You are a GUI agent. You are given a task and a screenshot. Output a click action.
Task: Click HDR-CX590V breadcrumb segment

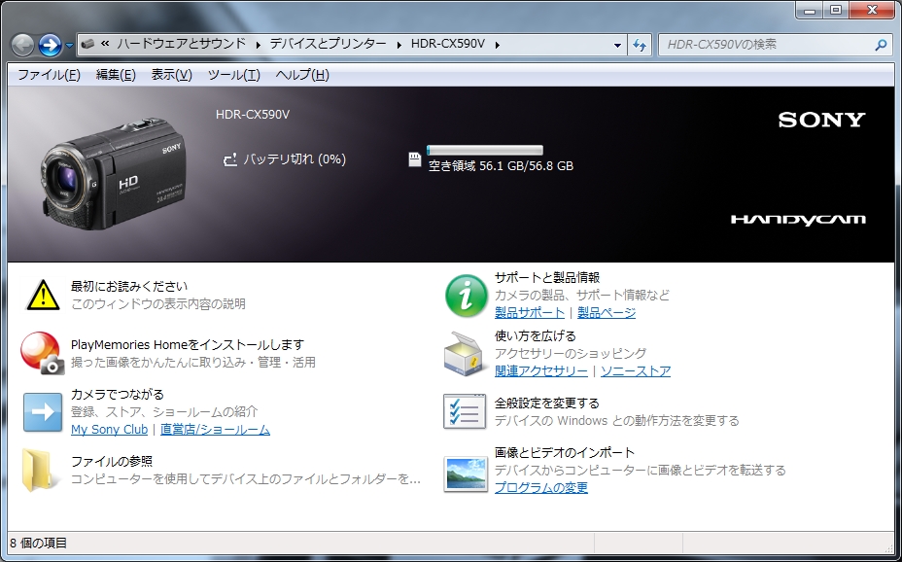(447, 44)
